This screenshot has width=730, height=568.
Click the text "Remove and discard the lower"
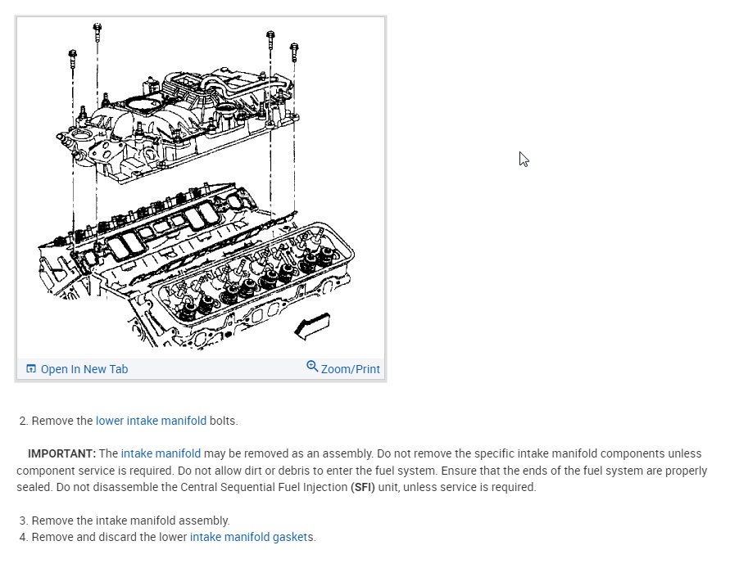point(109,537)
